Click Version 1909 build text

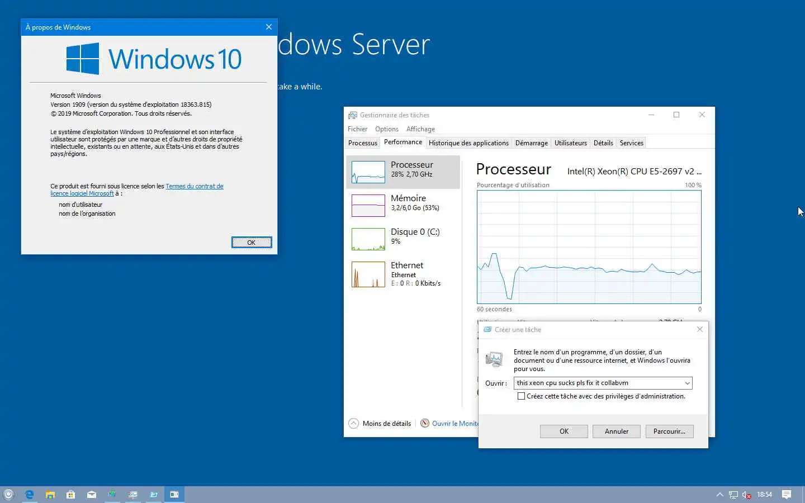(131, 105)
